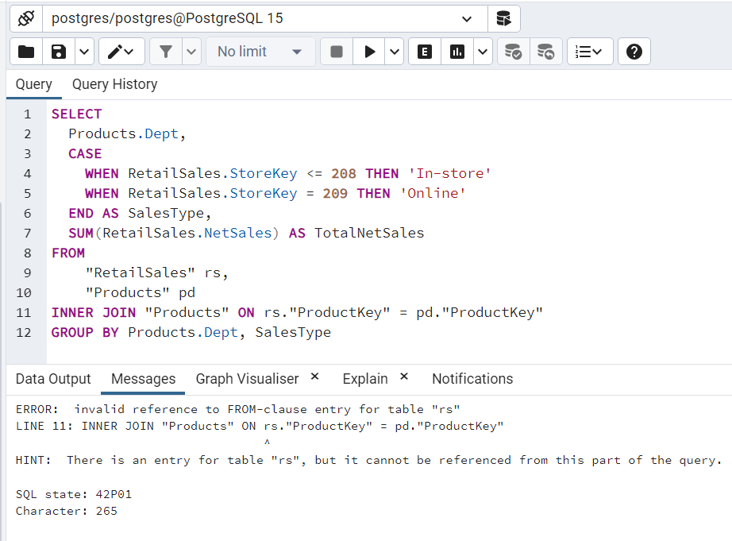732x541 pixels.
Task: Open the execute options dropdown arrow
Action: point(395,50)
